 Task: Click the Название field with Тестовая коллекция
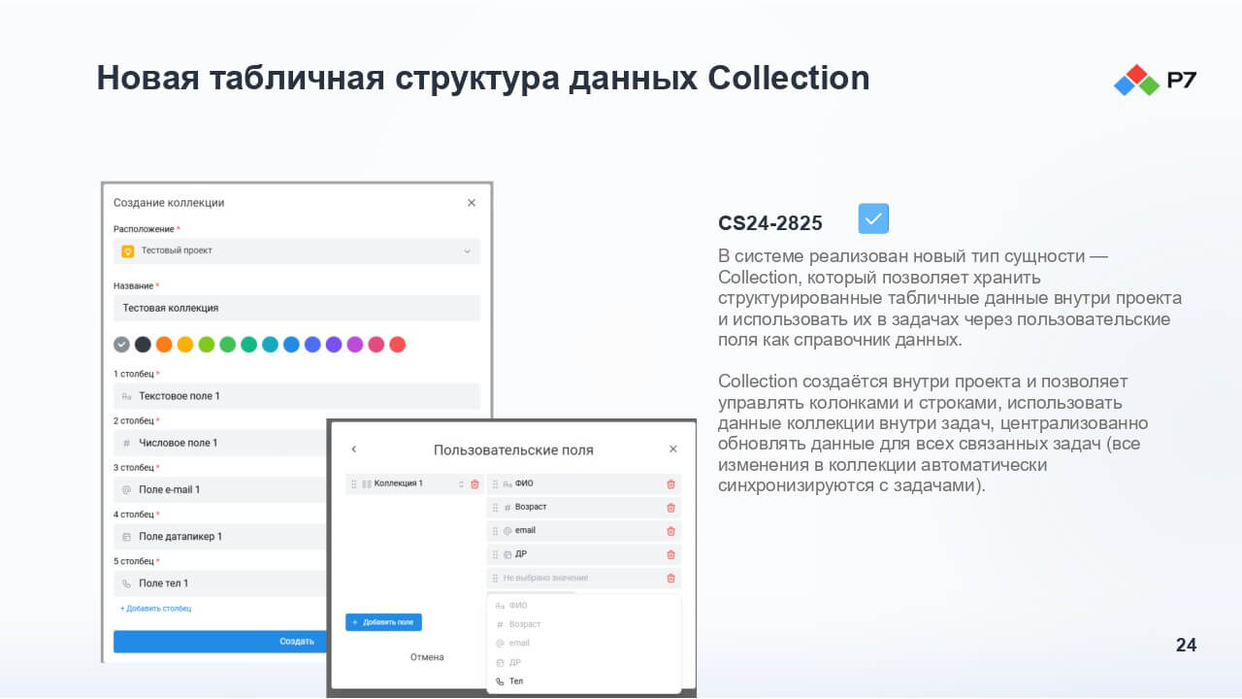click(297, 308)
